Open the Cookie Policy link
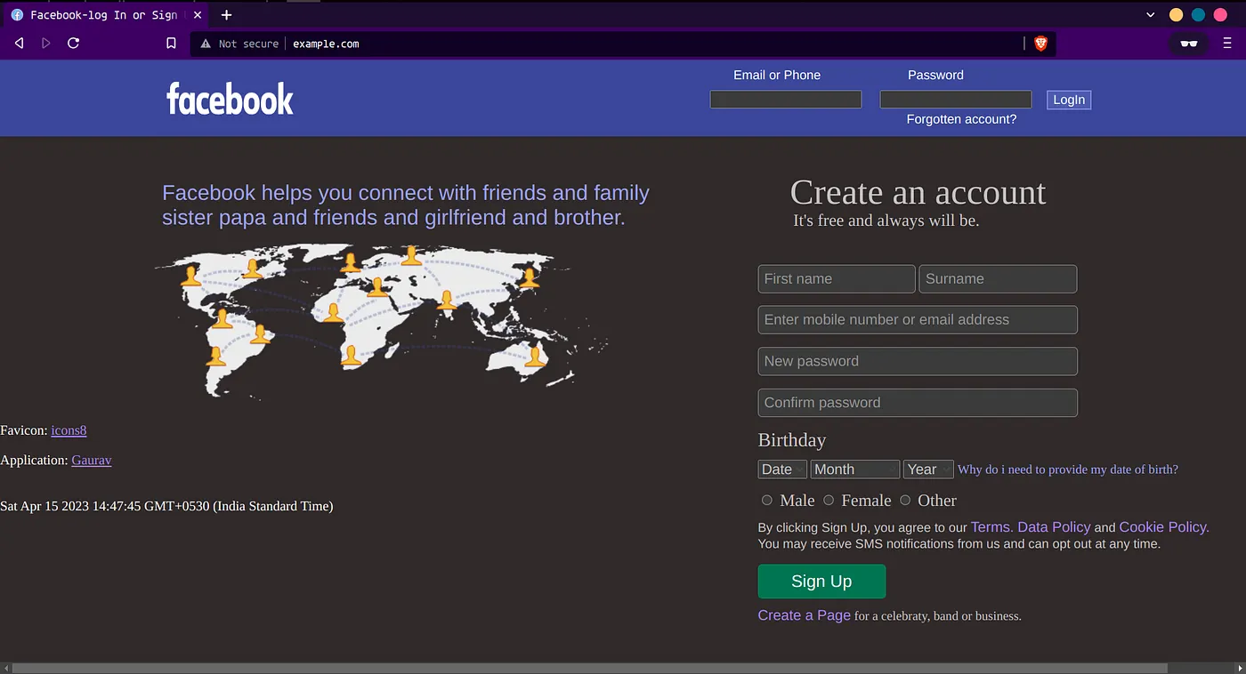This screenshot has height=674, width=1246. pyautogui.click(x=1164, y=527)
